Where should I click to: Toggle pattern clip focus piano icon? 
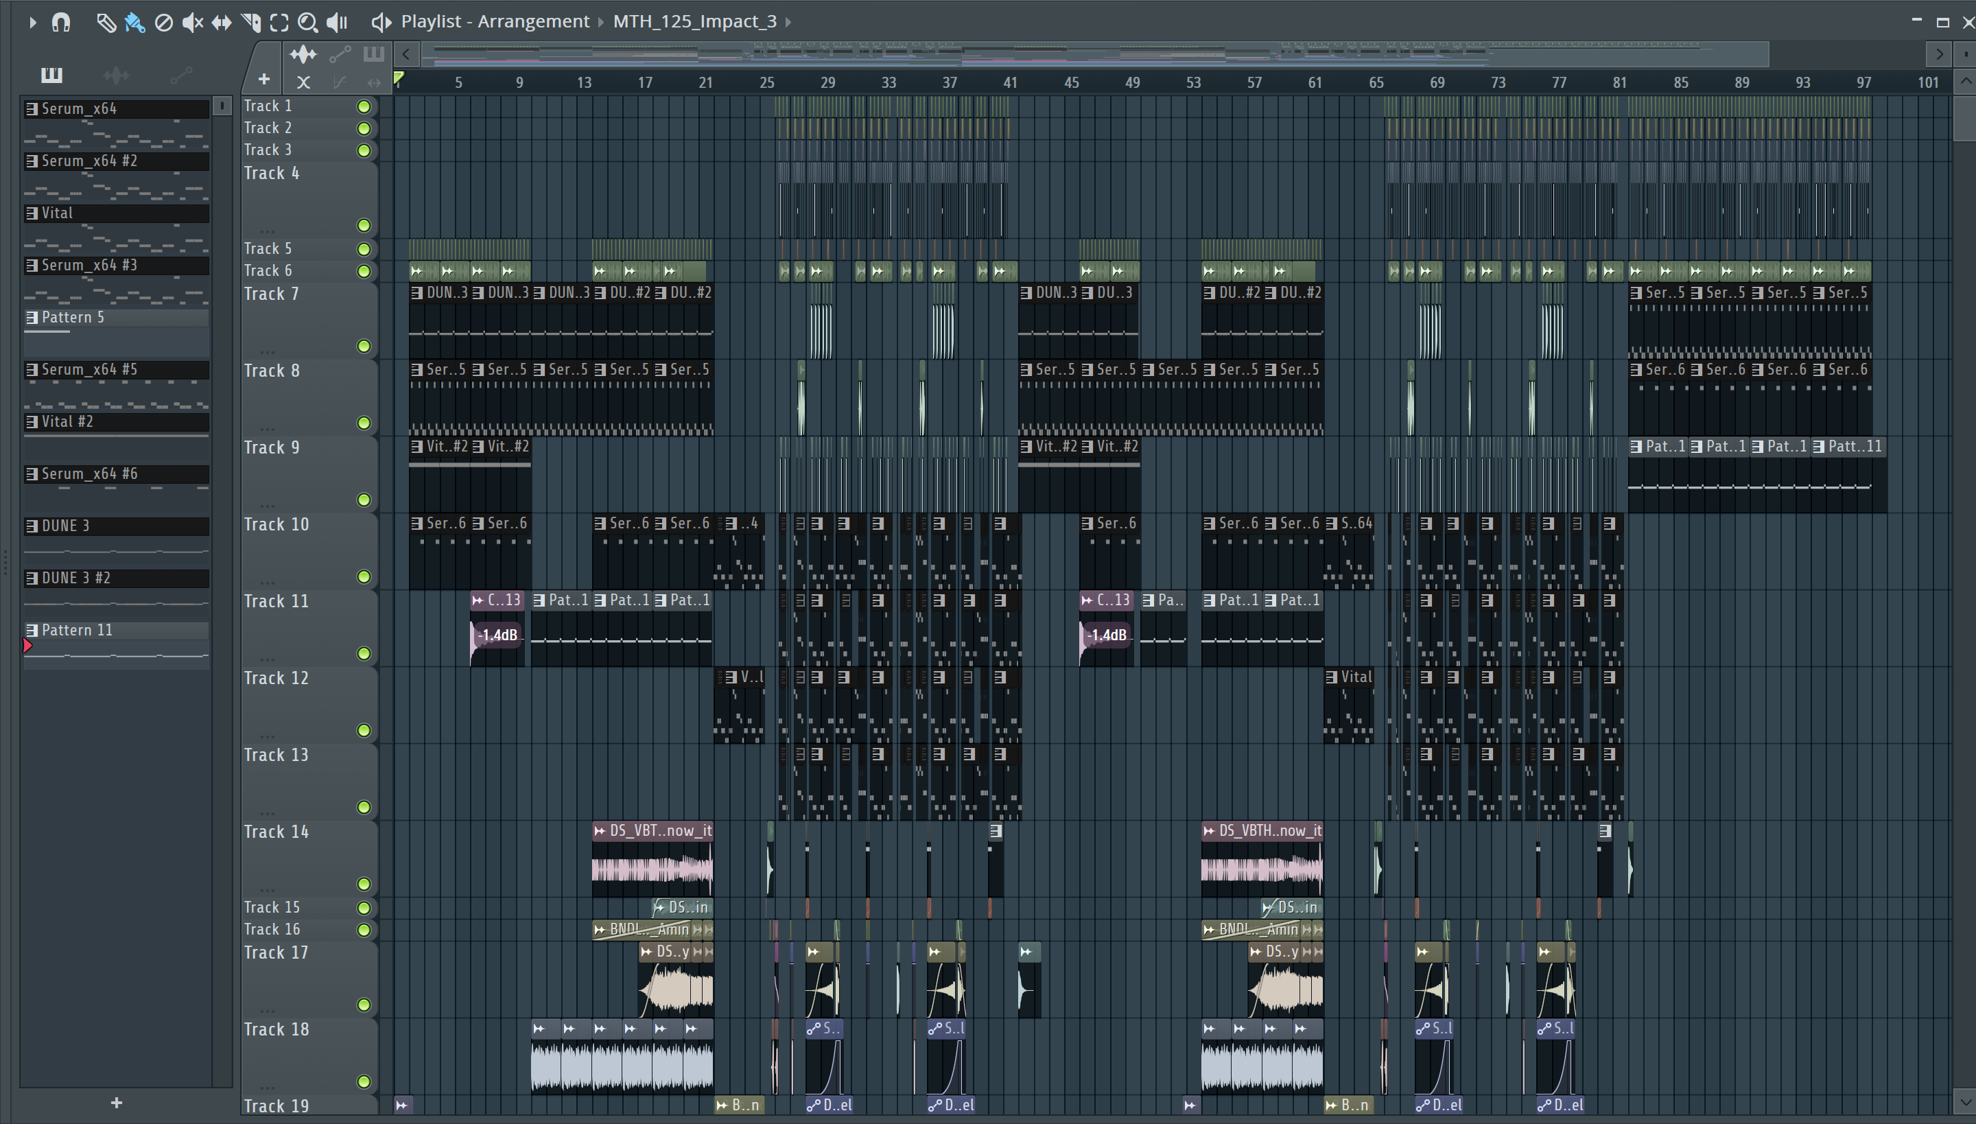pos(373,54)
